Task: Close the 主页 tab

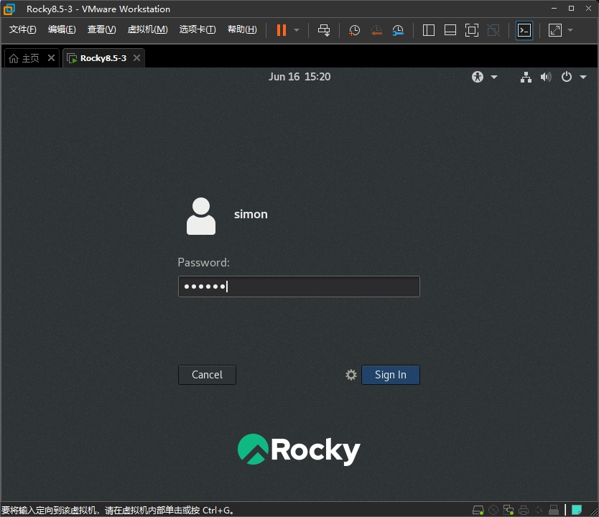Action: [51, 57]
